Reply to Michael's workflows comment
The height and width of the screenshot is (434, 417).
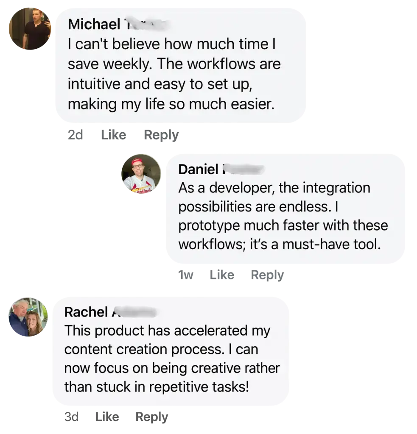[161, 136]
